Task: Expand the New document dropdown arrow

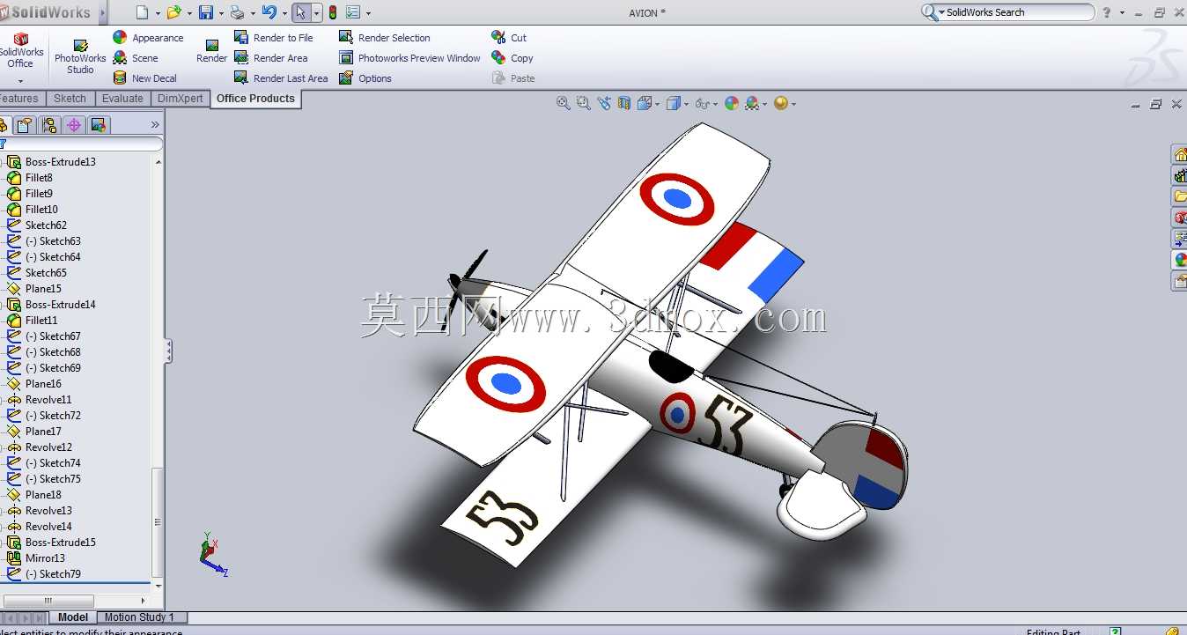Action: (x=158, y=13)
